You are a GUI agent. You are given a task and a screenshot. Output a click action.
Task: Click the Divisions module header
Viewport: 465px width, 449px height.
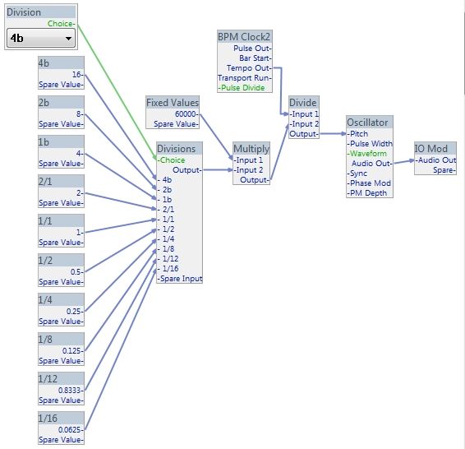click(179, 148)
